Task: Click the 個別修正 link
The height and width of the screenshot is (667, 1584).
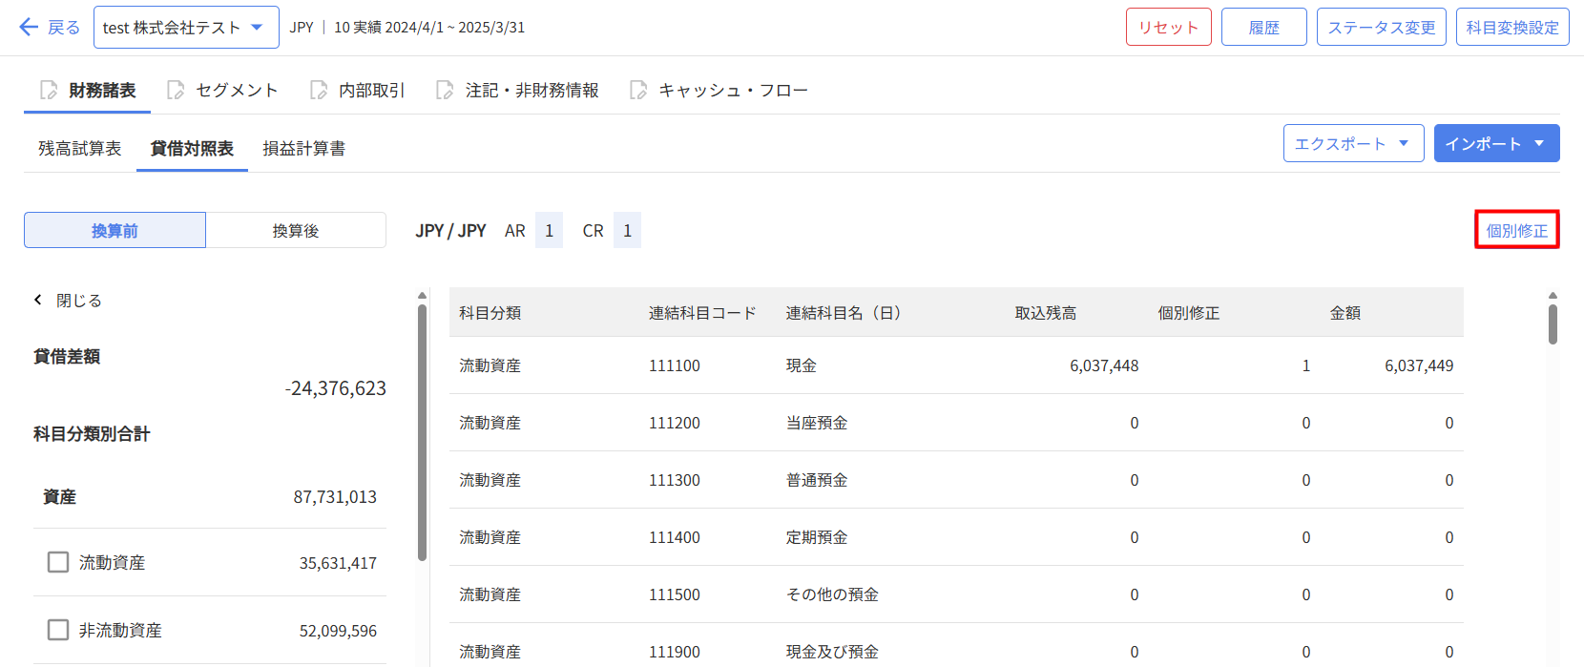Action: click(1516, 231)
